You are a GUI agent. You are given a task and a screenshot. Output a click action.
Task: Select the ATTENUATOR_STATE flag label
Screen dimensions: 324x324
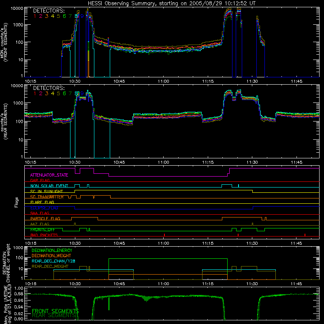tap(49, 175)
